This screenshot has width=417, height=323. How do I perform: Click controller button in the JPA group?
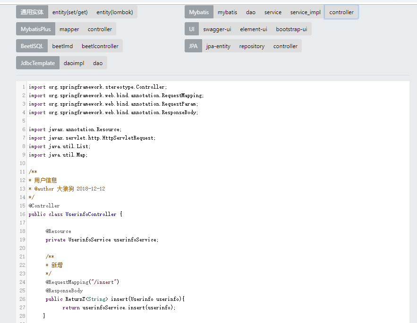(285, 46)
